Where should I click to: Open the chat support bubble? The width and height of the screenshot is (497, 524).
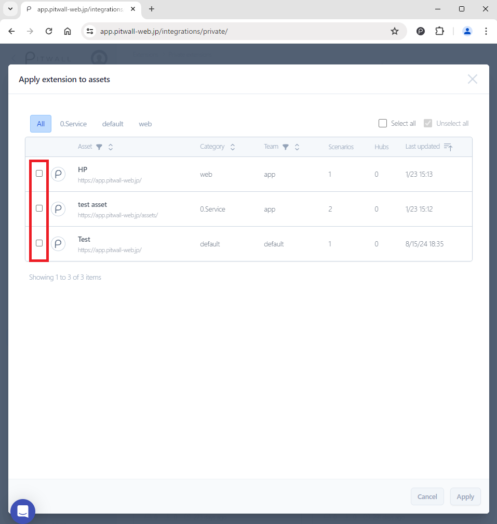[22, 511]
